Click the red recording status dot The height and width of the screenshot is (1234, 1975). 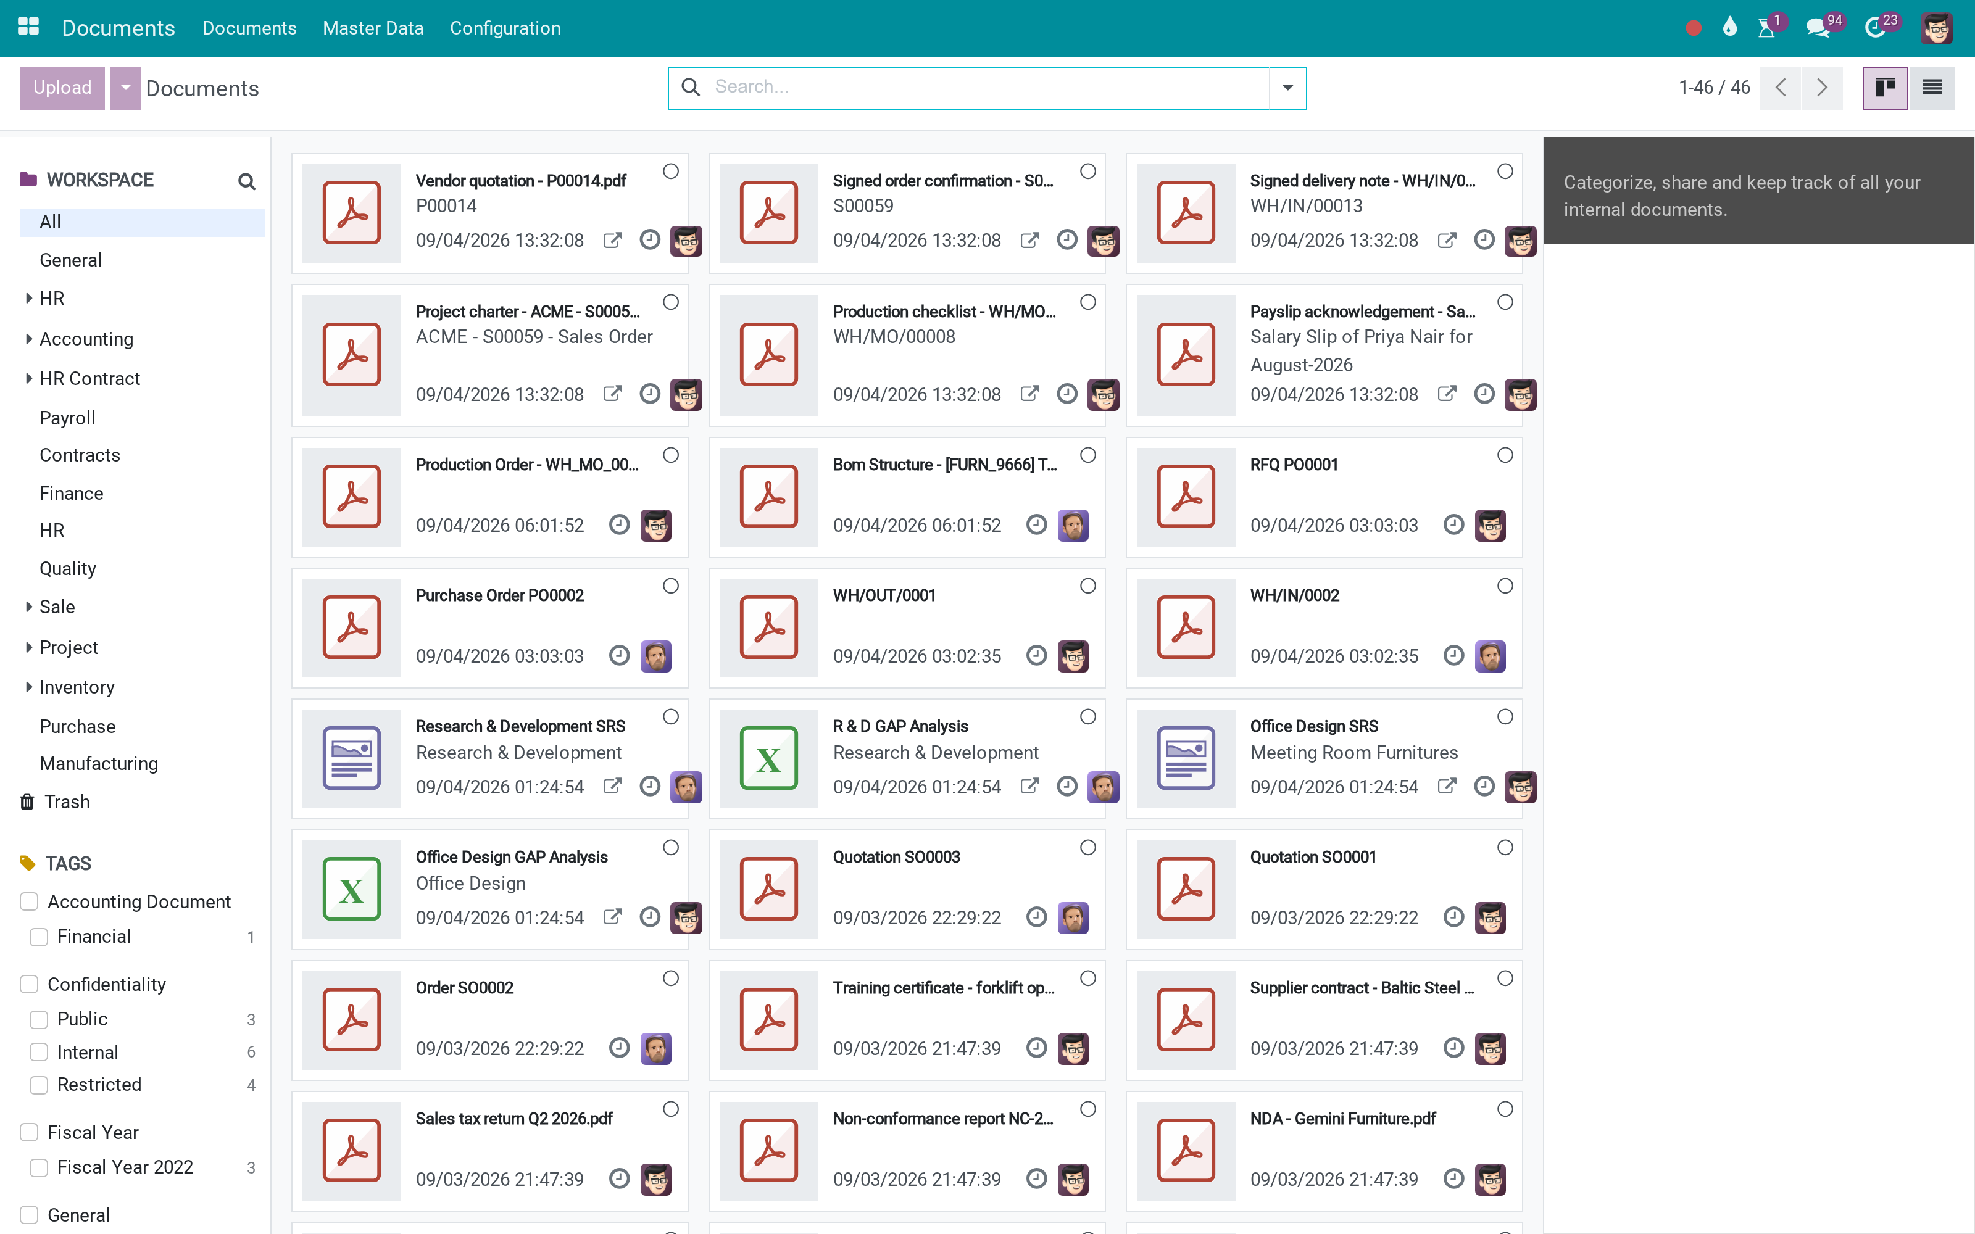(1694, 28)
